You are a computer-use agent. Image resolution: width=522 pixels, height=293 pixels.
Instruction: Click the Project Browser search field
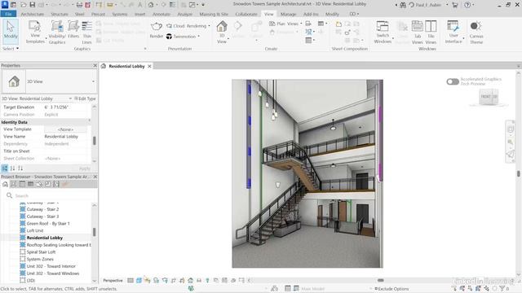click(x=51, y=195)
